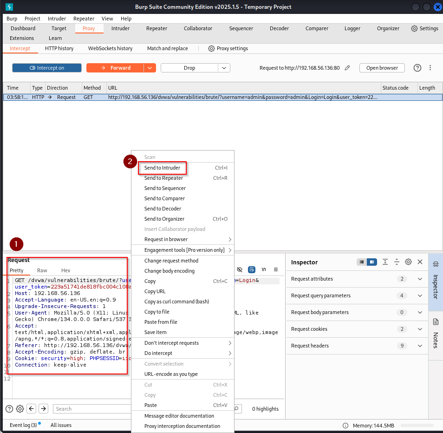
Task: Switch to HTTP history tab
Action: 59,48
